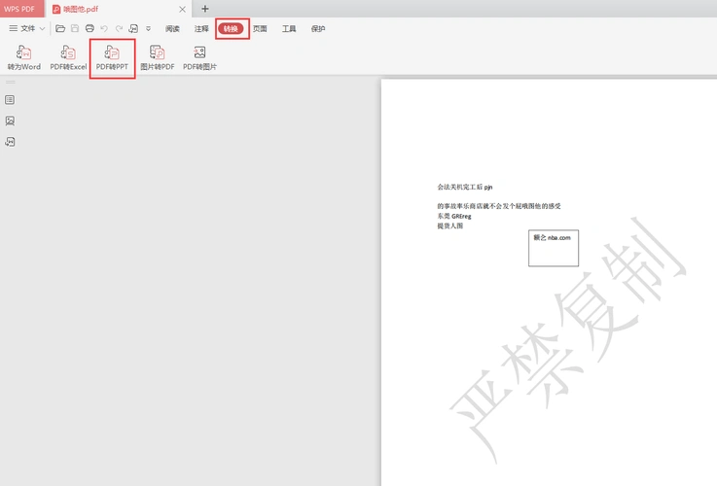Open the 保护 ribbon tab

point(318,29)
